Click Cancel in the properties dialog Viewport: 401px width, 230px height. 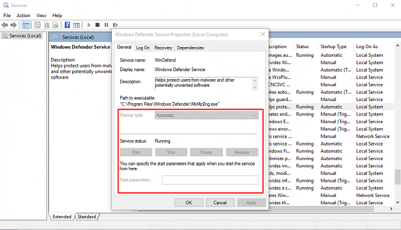pos(220,203)
